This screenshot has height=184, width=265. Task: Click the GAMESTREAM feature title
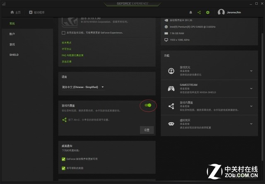click(189, 85)
